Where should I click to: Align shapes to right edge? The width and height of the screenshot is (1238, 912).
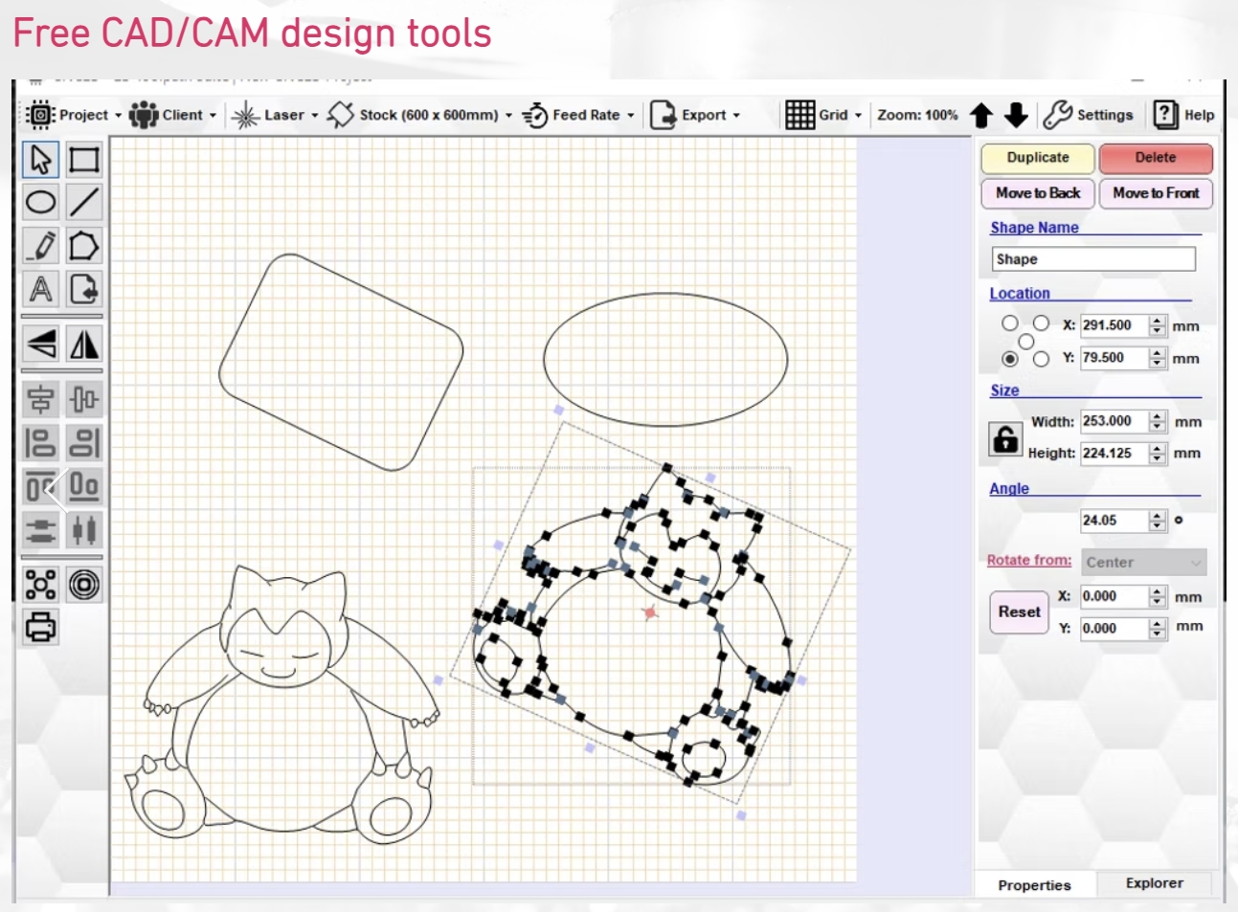(84, 443)
